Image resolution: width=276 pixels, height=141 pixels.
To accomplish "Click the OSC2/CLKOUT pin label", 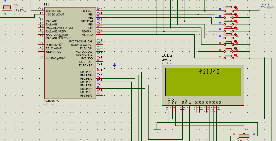I will [55, 14].
